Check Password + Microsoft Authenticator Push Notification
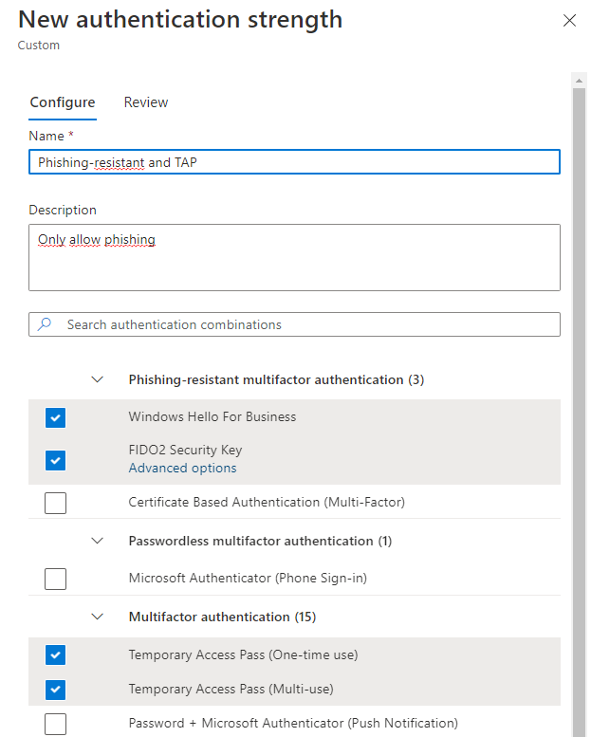The height and width of the screenshot is (737, 591). (55, 724)
